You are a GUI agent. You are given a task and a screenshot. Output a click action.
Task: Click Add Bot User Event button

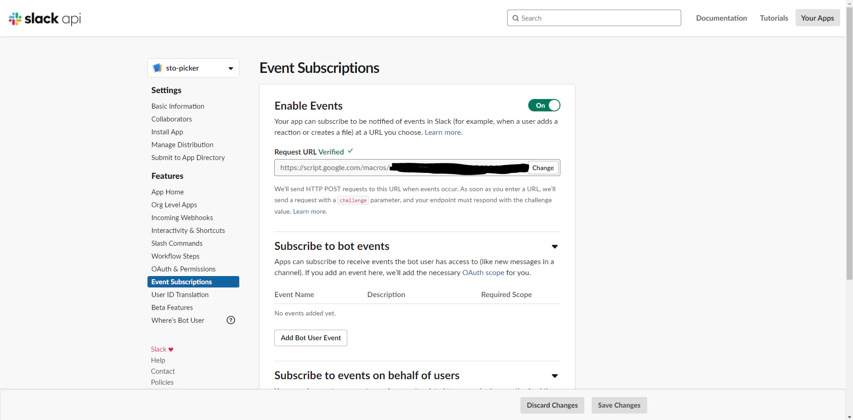[311, 338]
